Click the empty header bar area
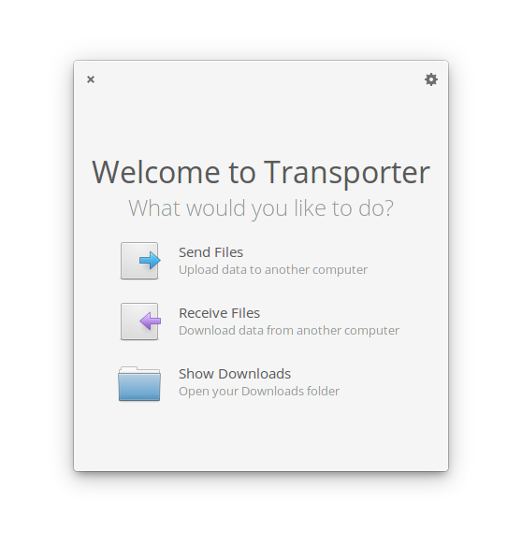 [260, 79]
